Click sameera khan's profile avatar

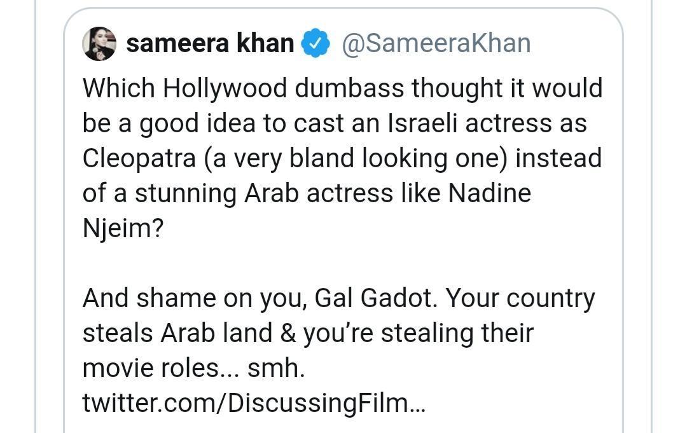tap(99, 44)
